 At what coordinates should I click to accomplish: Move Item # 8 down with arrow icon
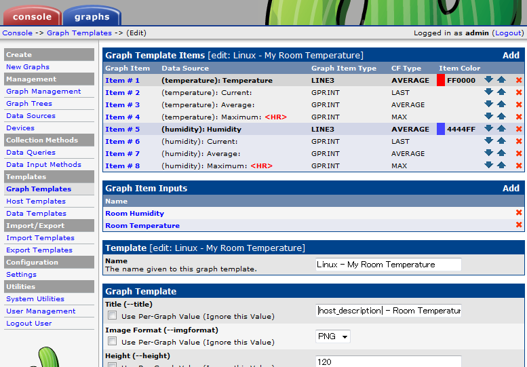pos(489,165)
